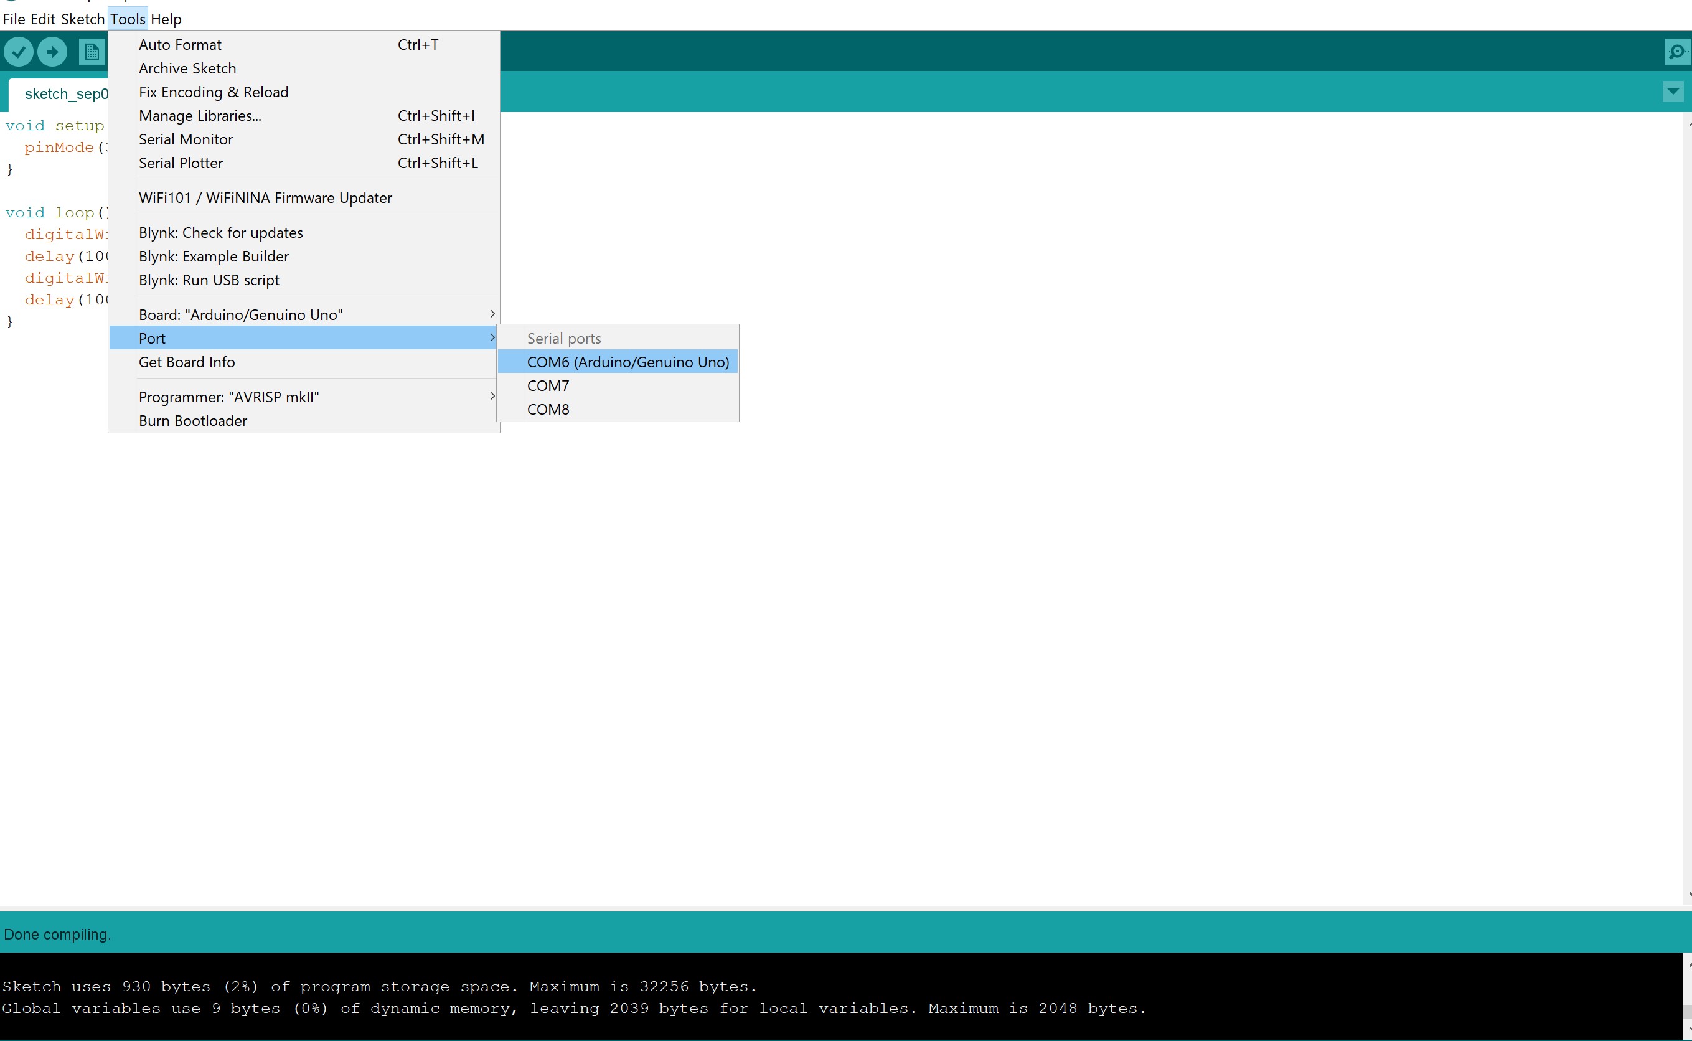This screenshot has height=1041, width=1692.
Task: Choose Auto Format from Tools menu
Action: (304, 45)
